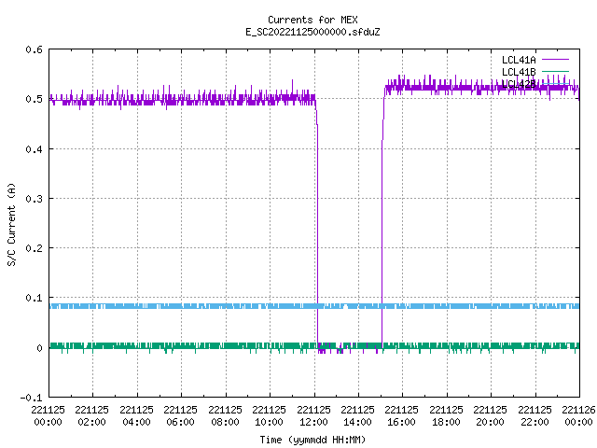Click the y-axis tick value 0.4
The width and height of the screenshot is (597, 448).
(x=34, y=149)
